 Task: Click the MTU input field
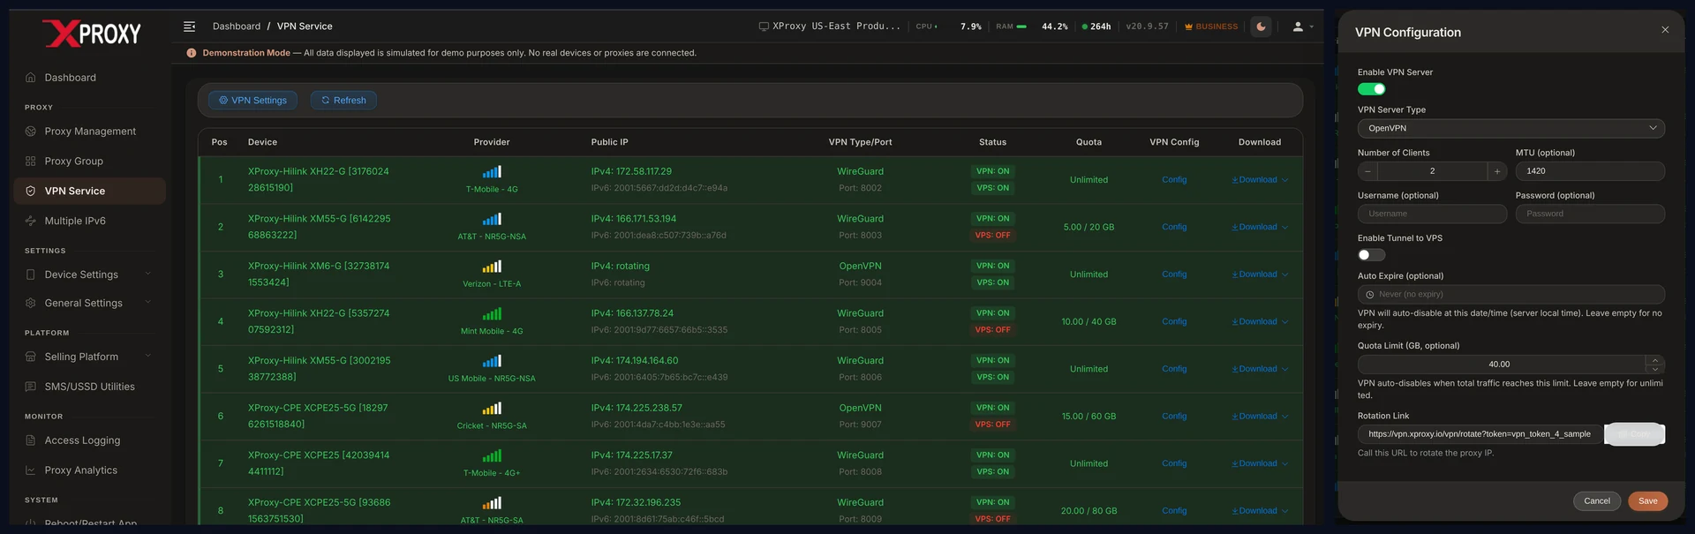1590,171
